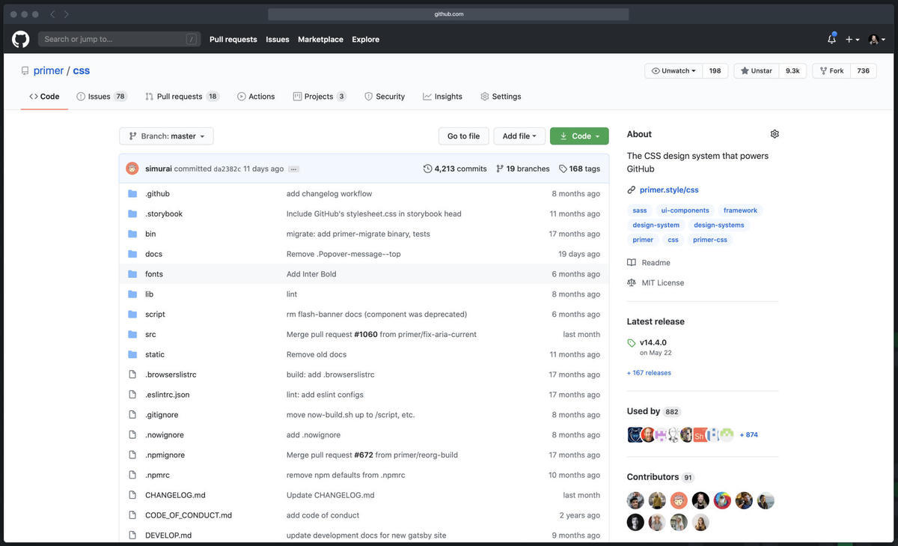Switch to the Actions tab
Screen dimensions: 898x546
256,97
